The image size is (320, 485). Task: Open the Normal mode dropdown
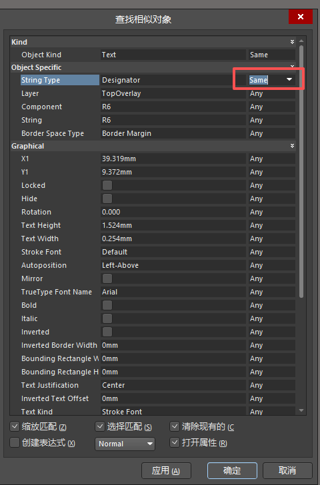125,444
